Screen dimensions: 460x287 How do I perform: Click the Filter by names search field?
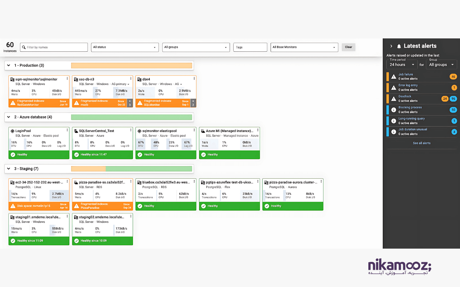point(54,47)
